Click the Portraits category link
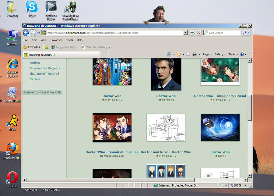 coord(168,100)
